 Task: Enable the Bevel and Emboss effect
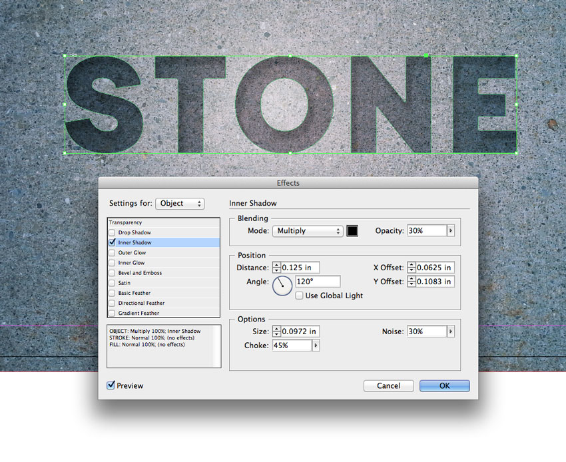click(x=111, y=272)
